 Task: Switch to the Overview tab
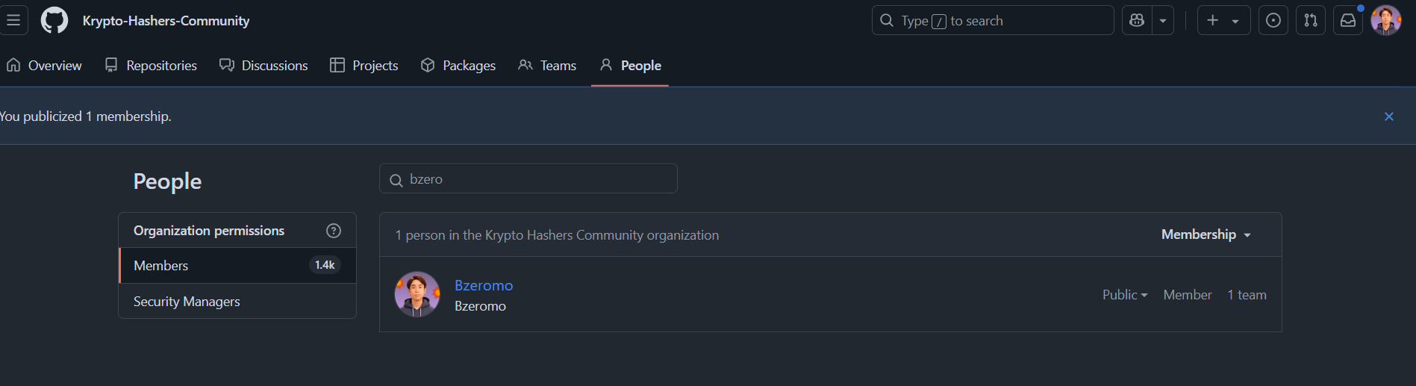pos(44,66)
